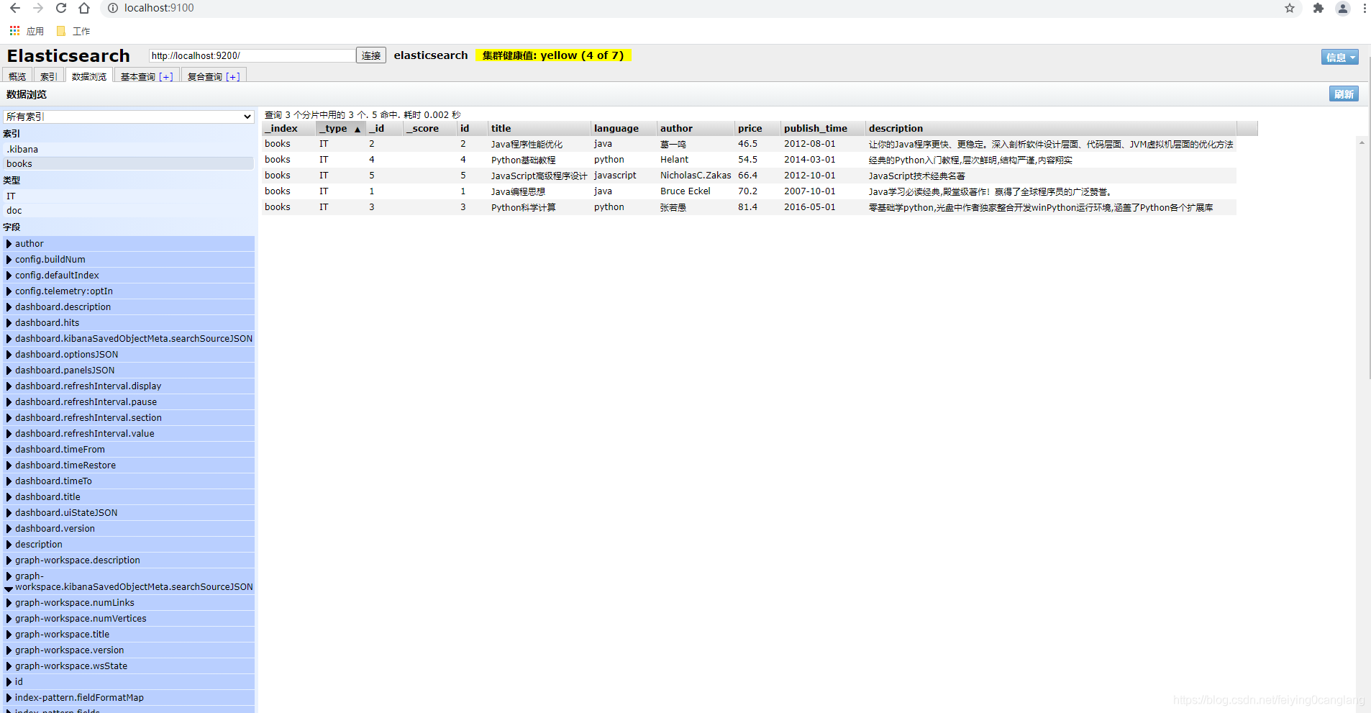Image resolution: width=1371 pixels, height=713 pixels.
Task: Bookmark this page with the star icon
Action: [1290, 8]
